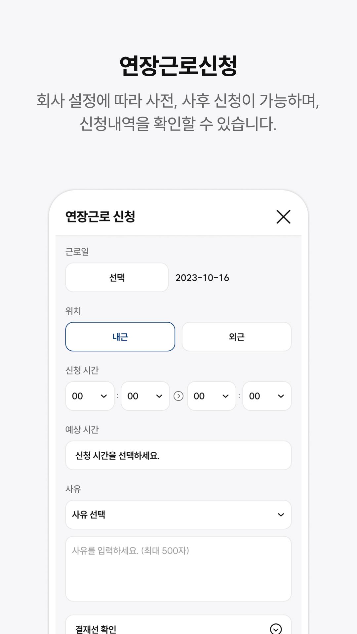Select 외근 work location option
The height and width of the screenshot is (634, 357).
coord(236,336)
